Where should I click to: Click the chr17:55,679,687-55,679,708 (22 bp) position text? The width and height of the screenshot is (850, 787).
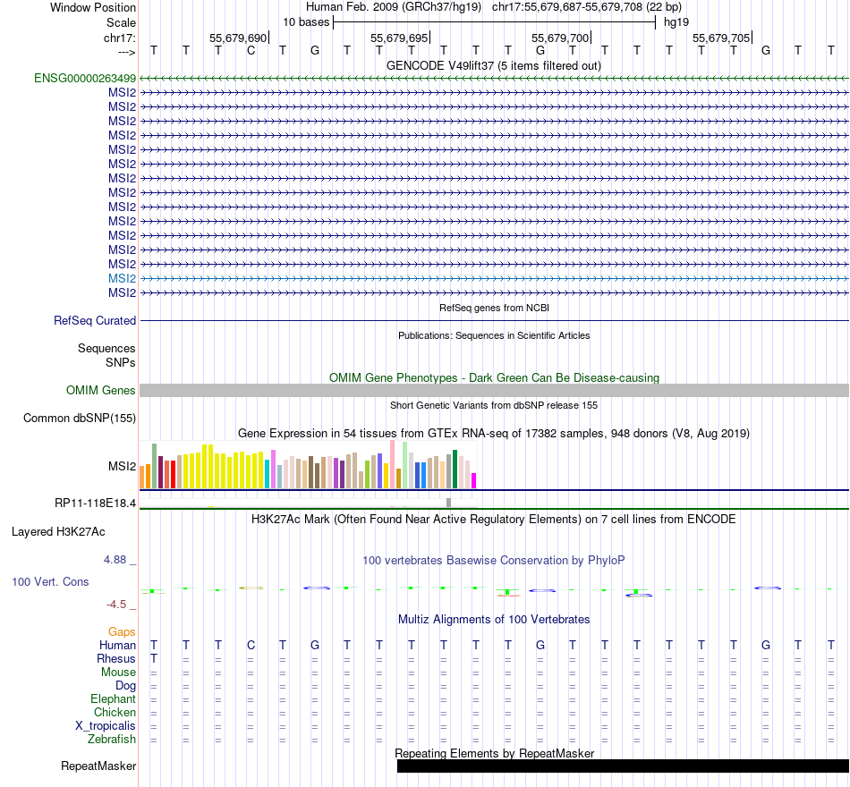(587, 7)
